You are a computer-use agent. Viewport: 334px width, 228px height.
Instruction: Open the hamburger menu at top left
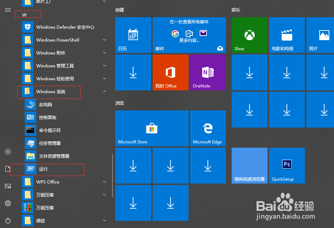coord(8,10)
